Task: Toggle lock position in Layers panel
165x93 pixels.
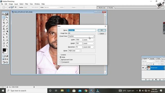Action: [151, 64]
